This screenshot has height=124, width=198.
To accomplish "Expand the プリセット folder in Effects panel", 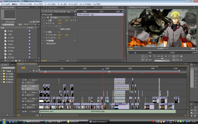I will 1,71.
